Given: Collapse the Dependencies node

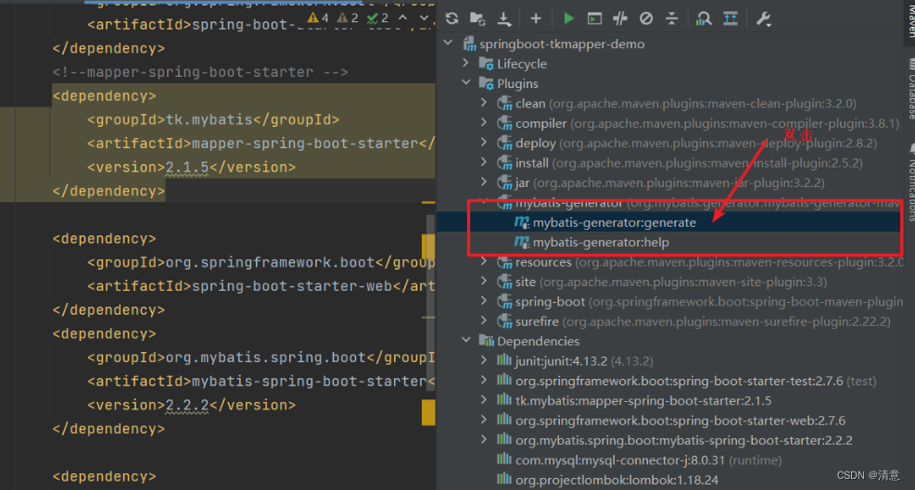Looking at the screenshot, I should point(465,340).
